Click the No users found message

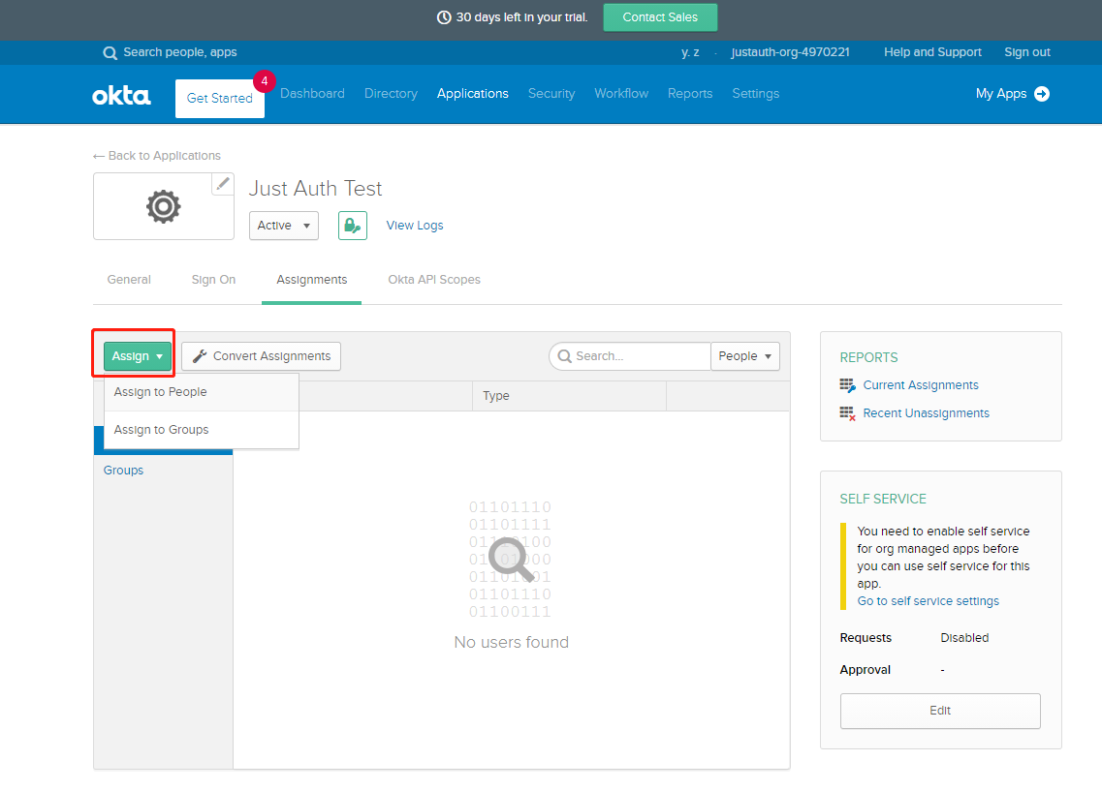512,642
